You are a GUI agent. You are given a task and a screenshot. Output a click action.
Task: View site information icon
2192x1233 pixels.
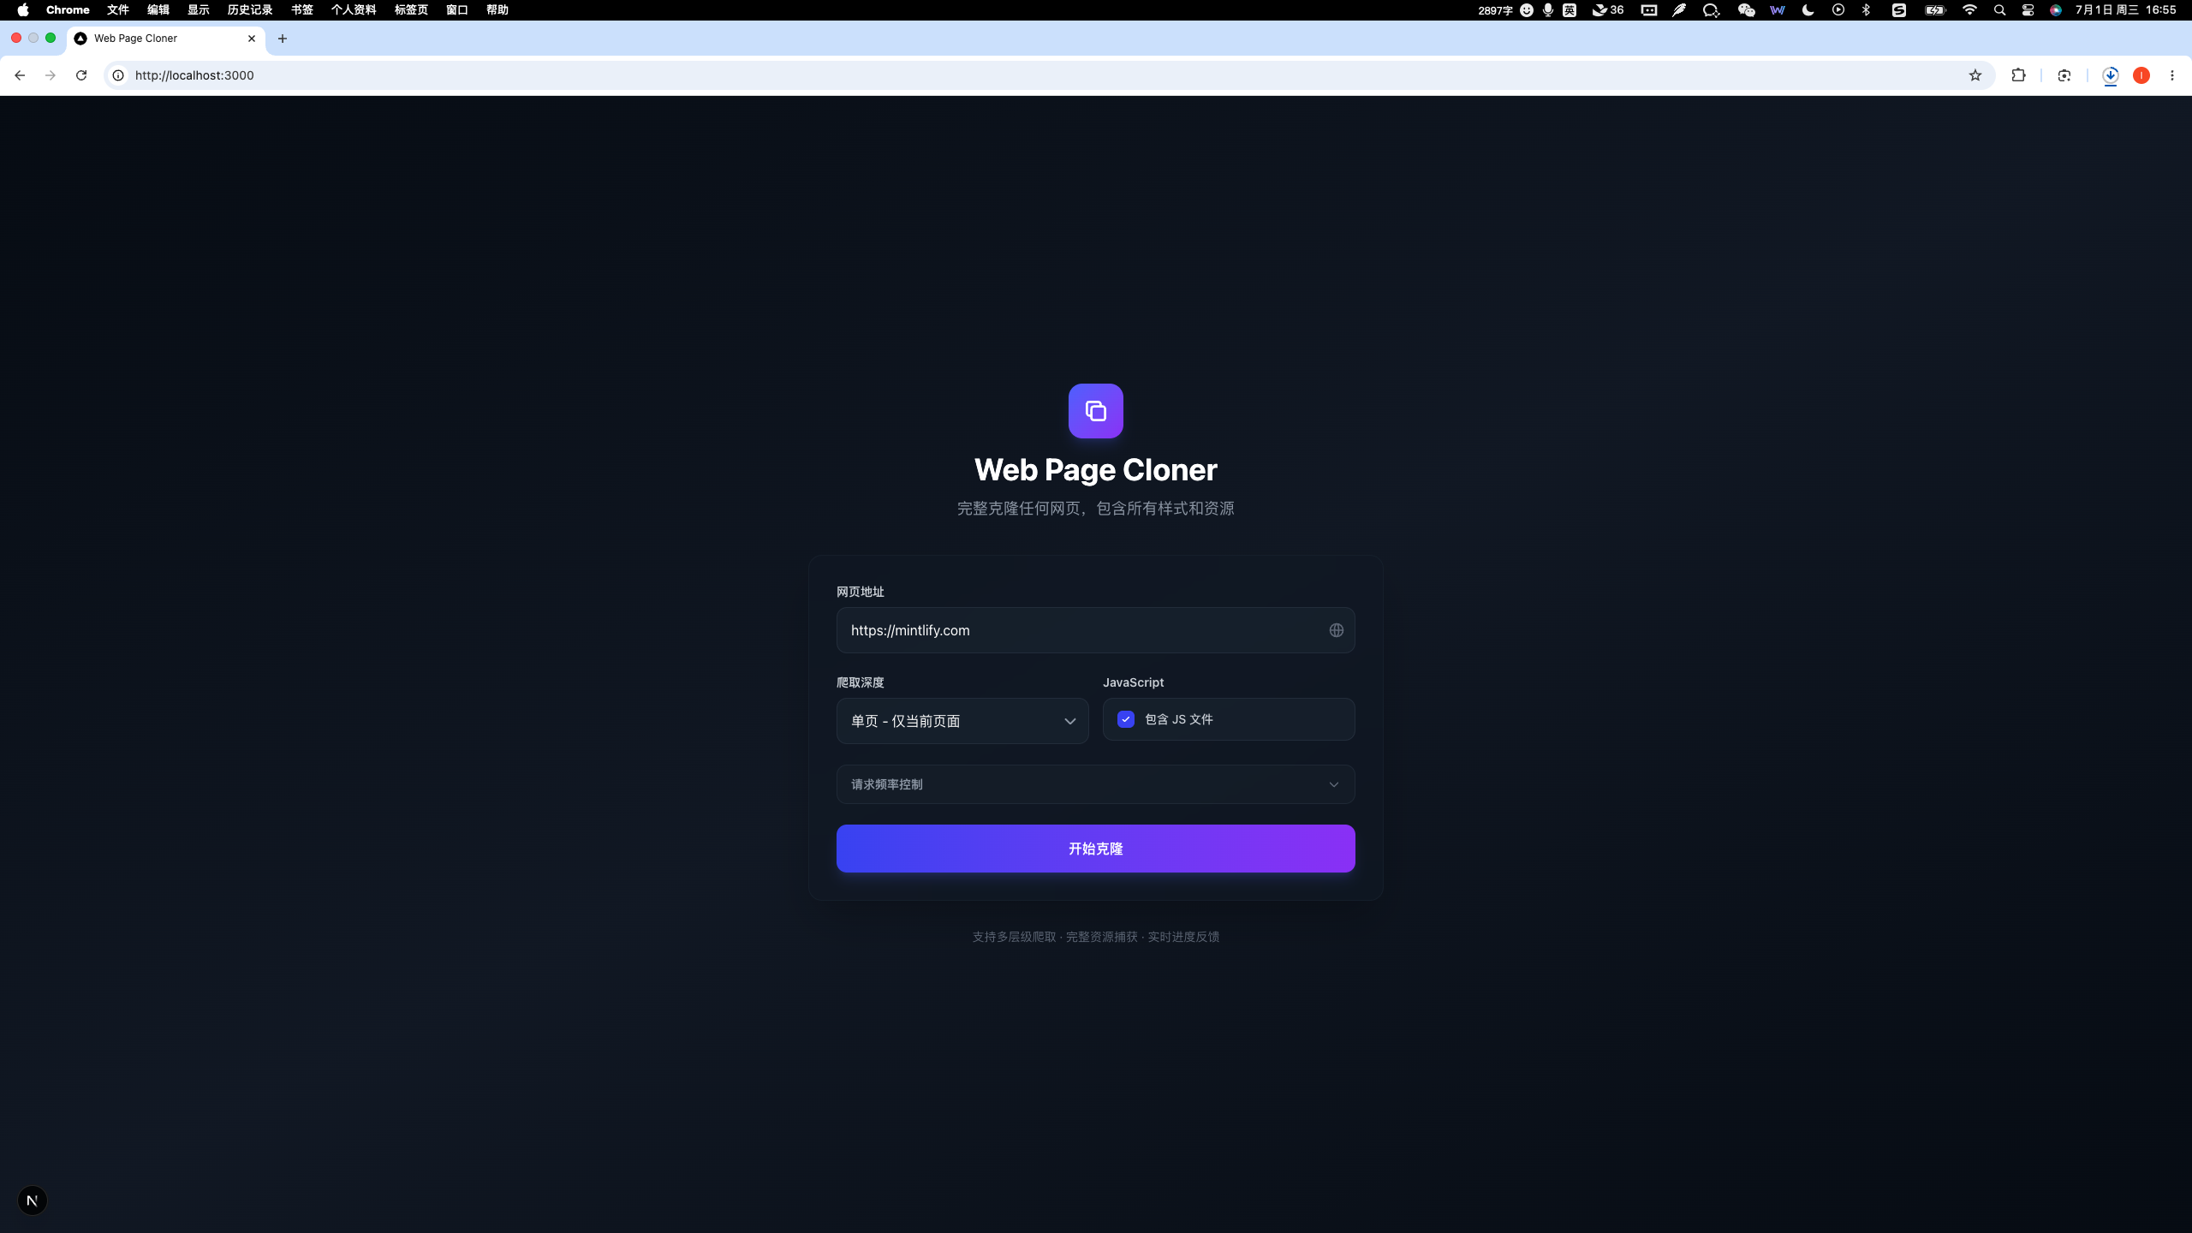(x=118, y=75)
